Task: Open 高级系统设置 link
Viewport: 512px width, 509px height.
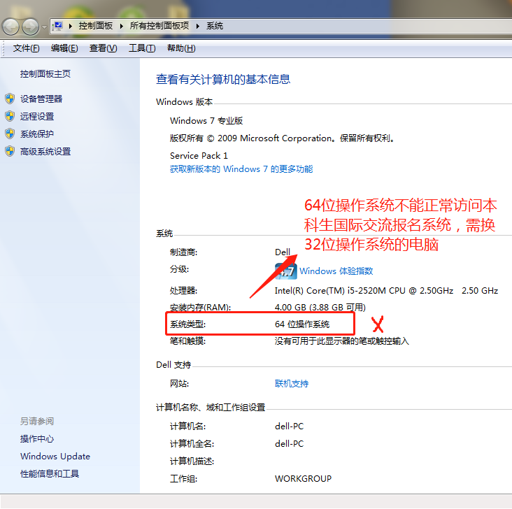Action: [45, 152]
